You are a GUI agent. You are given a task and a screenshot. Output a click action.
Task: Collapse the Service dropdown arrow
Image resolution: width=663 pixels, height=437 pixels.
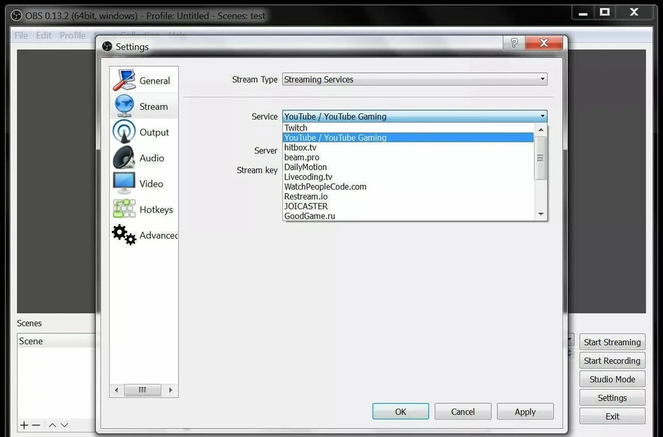pyautogui.click(x=542, y=116)
